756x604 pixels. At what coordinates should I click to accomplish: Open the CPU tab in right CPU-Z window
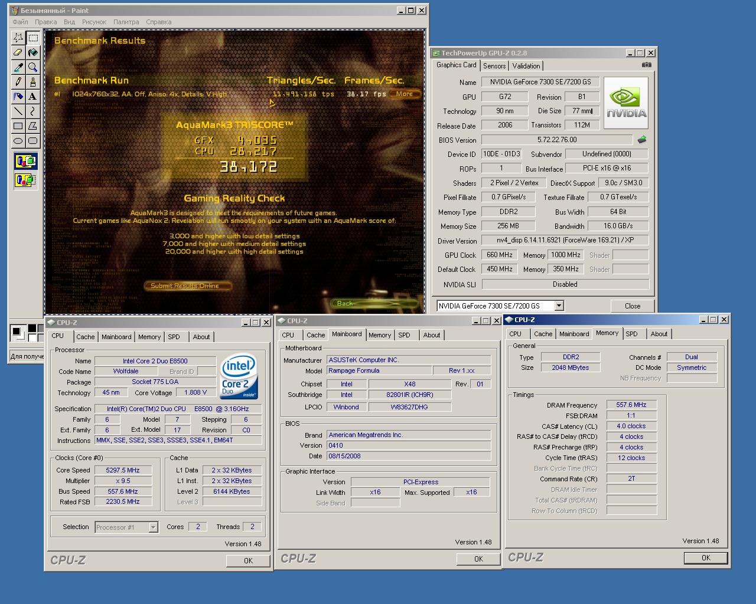point(515,334)
